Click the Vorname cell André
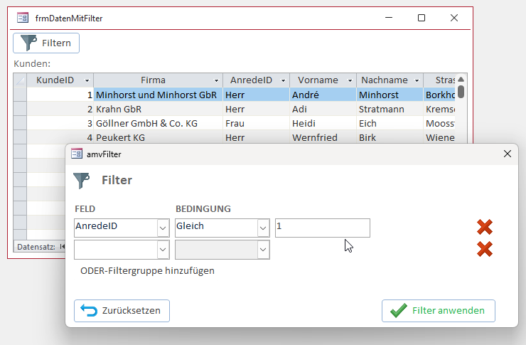The width and height of the screenshot is (526, 345). [323, 95]
